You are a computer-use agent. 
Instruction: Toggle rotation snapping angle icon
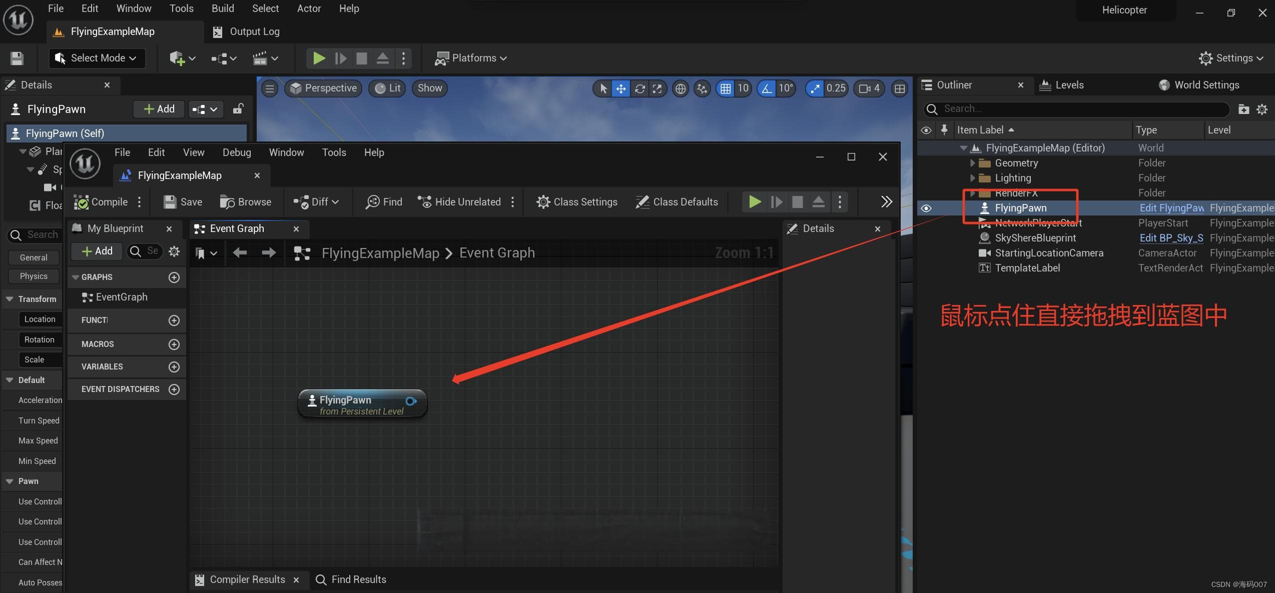766,88
